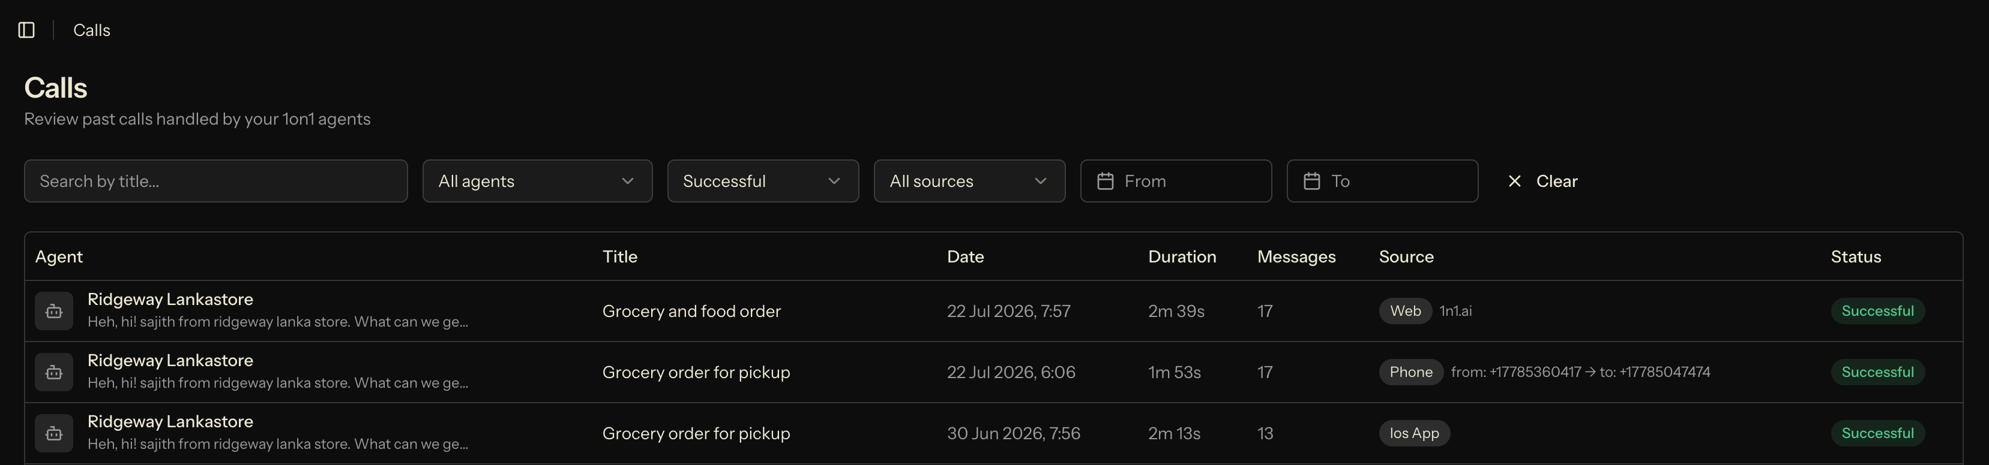
Task: Open the Grocery order for pickup call from 30 Jun
Action: pos(696,433)
